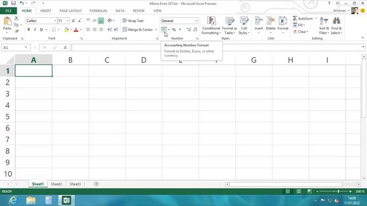Image resolution: width=367 pixels, height=206 pixels.
Task: Click the Cut scissors icon
Action: click(16, 18)
